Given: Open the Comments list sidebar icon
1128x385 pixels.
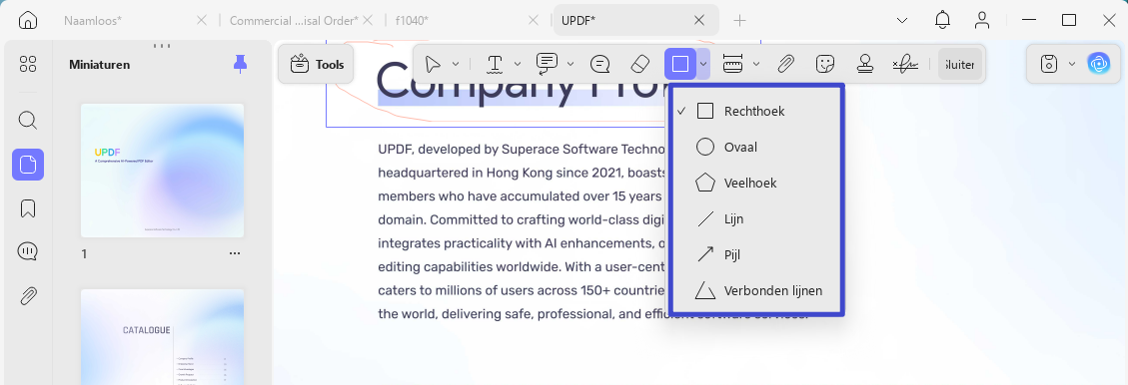Looking at the screenshot, I should [x=28, y=251].
